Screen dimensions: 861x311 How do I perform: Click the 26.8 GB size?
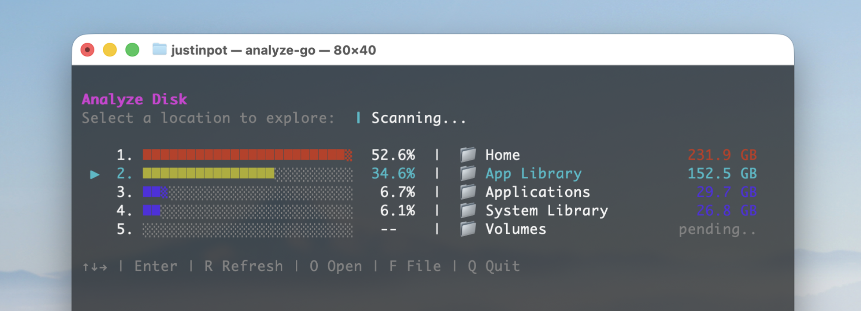click(x=727, y=210)
